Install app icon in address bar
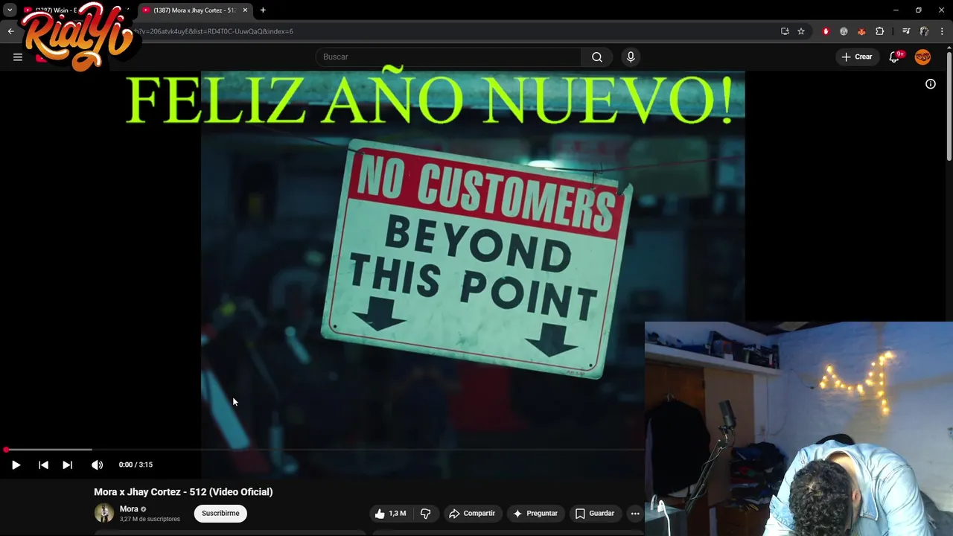The width and height of the screenshot is (953, 536). click(785, 31)
